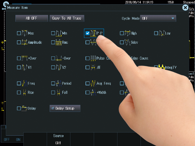Viewport: 195px width, 146px height.
Task: Click the Pulse Count icon
Action: click(93, 58)
